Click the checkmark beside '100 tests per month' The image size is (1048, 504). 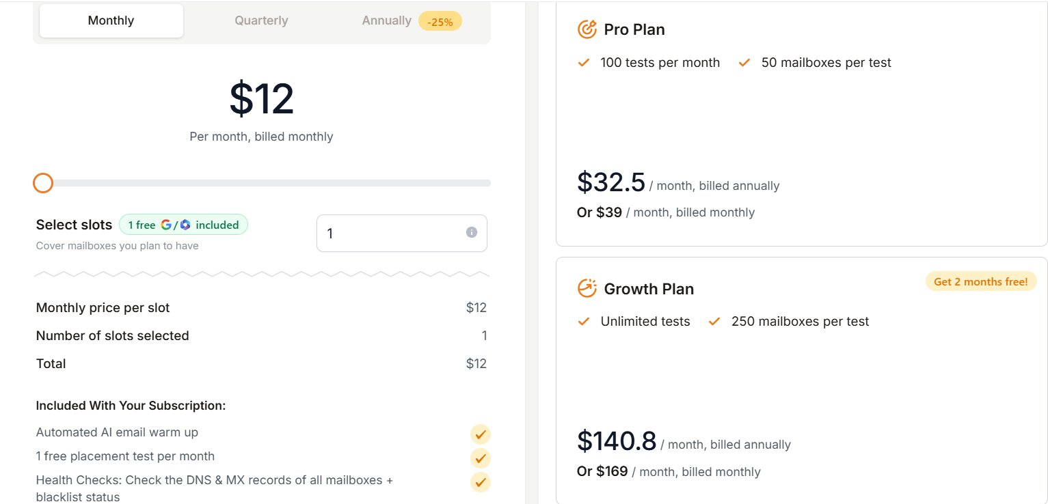tap(584, 62)
